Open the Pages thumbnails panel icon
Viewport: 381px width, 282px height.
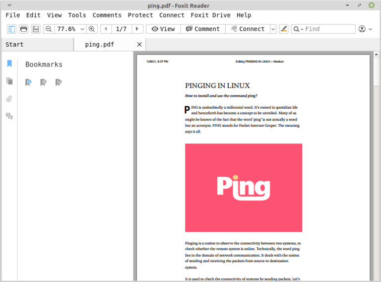[9, 81]
